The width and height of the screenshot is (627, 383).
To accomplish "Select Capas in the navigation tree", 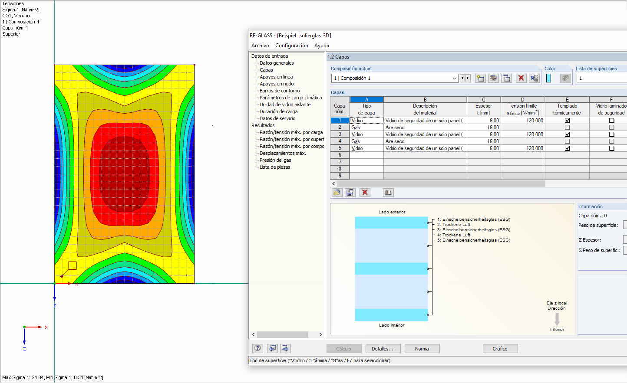I will tap(266, 70).
